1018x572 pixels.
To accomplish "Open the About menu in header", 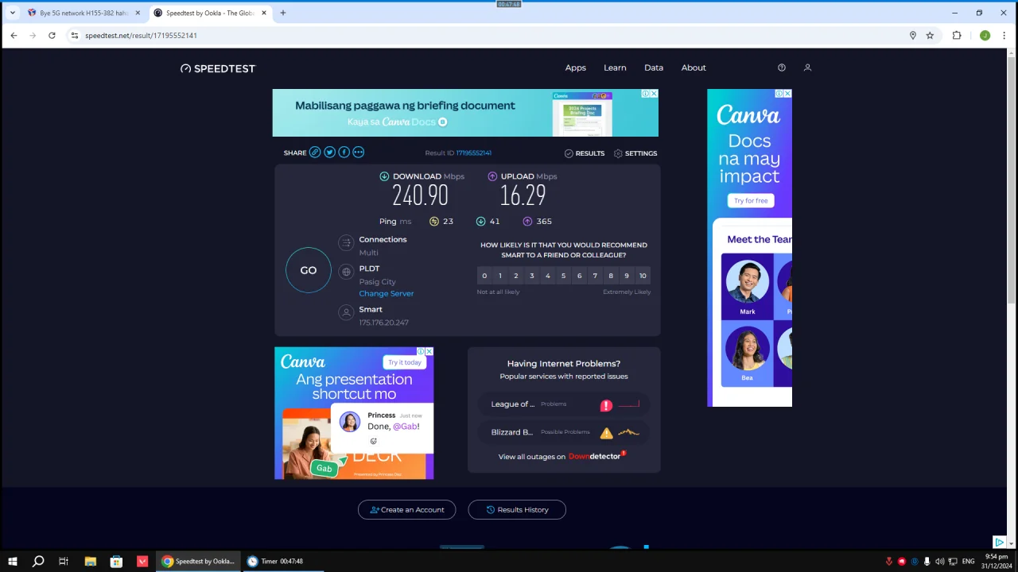I will click(694, 68).
